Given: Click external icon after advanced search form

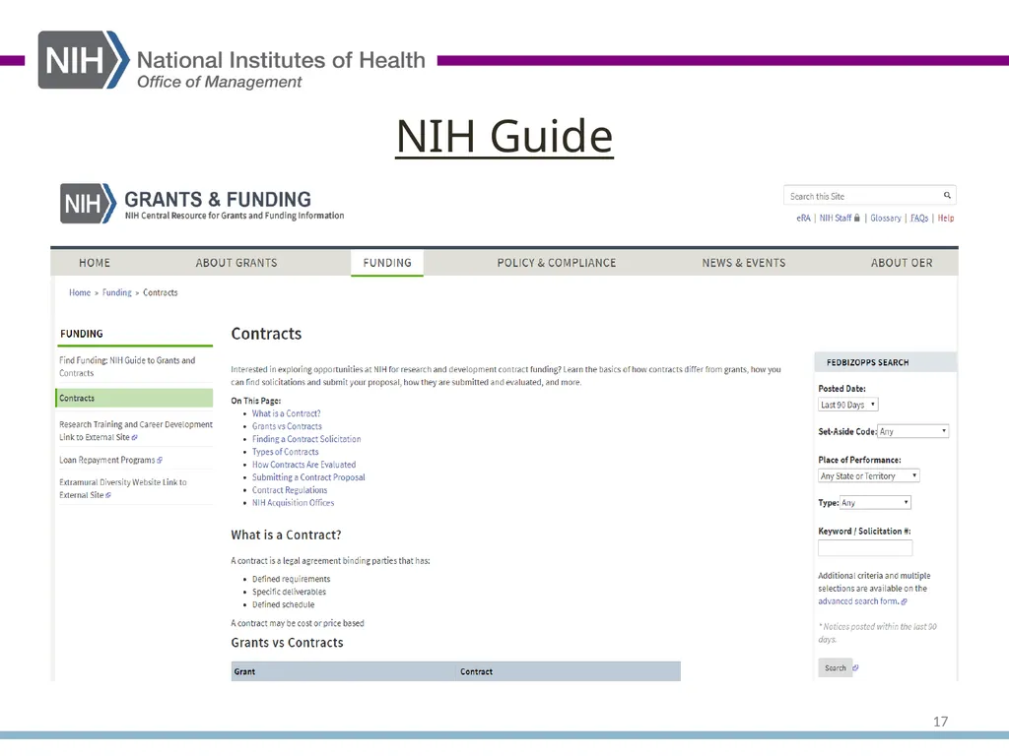Looking at the screenshot, I should [x=904, y=601].
